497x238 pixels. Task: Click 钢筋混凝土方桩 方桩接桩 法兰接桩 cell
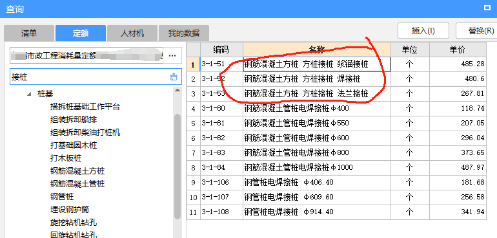317,93
